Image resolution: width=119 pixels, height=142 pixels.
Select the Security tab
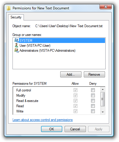pyautogui.click(x=16, y=17)
